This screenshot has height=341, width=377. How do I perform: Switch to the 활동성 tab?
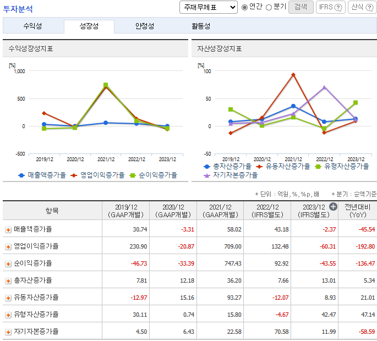pyautogui.click(x=201, y=26)
